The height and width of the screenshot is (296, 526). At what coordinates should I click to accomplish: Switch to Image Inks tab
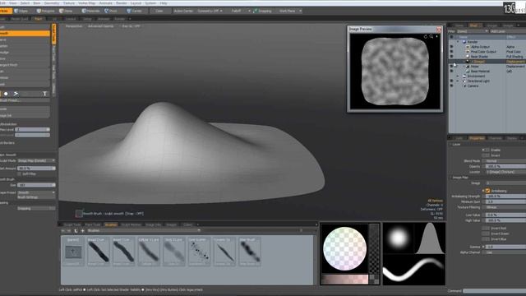point(154,224)
